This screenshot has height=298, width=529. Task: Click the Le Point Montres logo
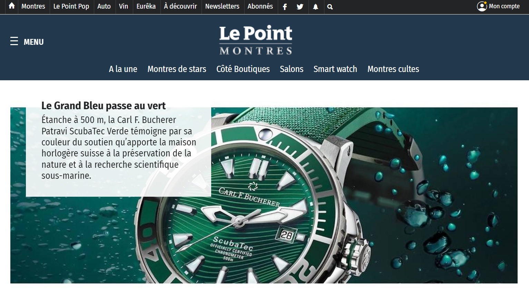256,40
